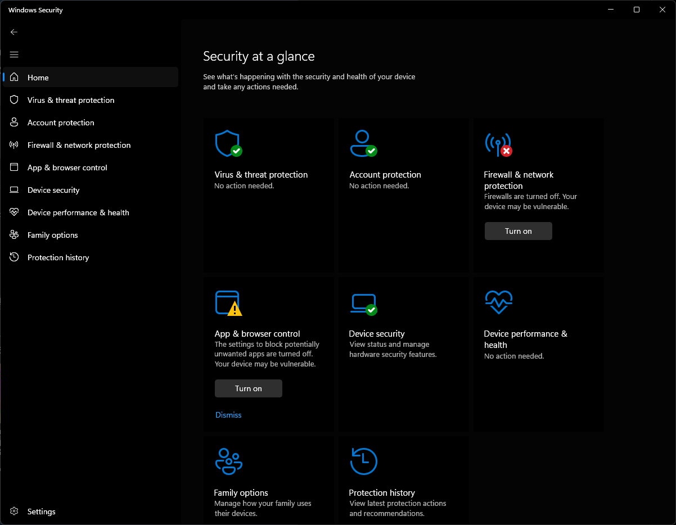This screenshot has width=676, height=525.
Task: Dismiss the App & browser control warning
Action: coord(228,415)
